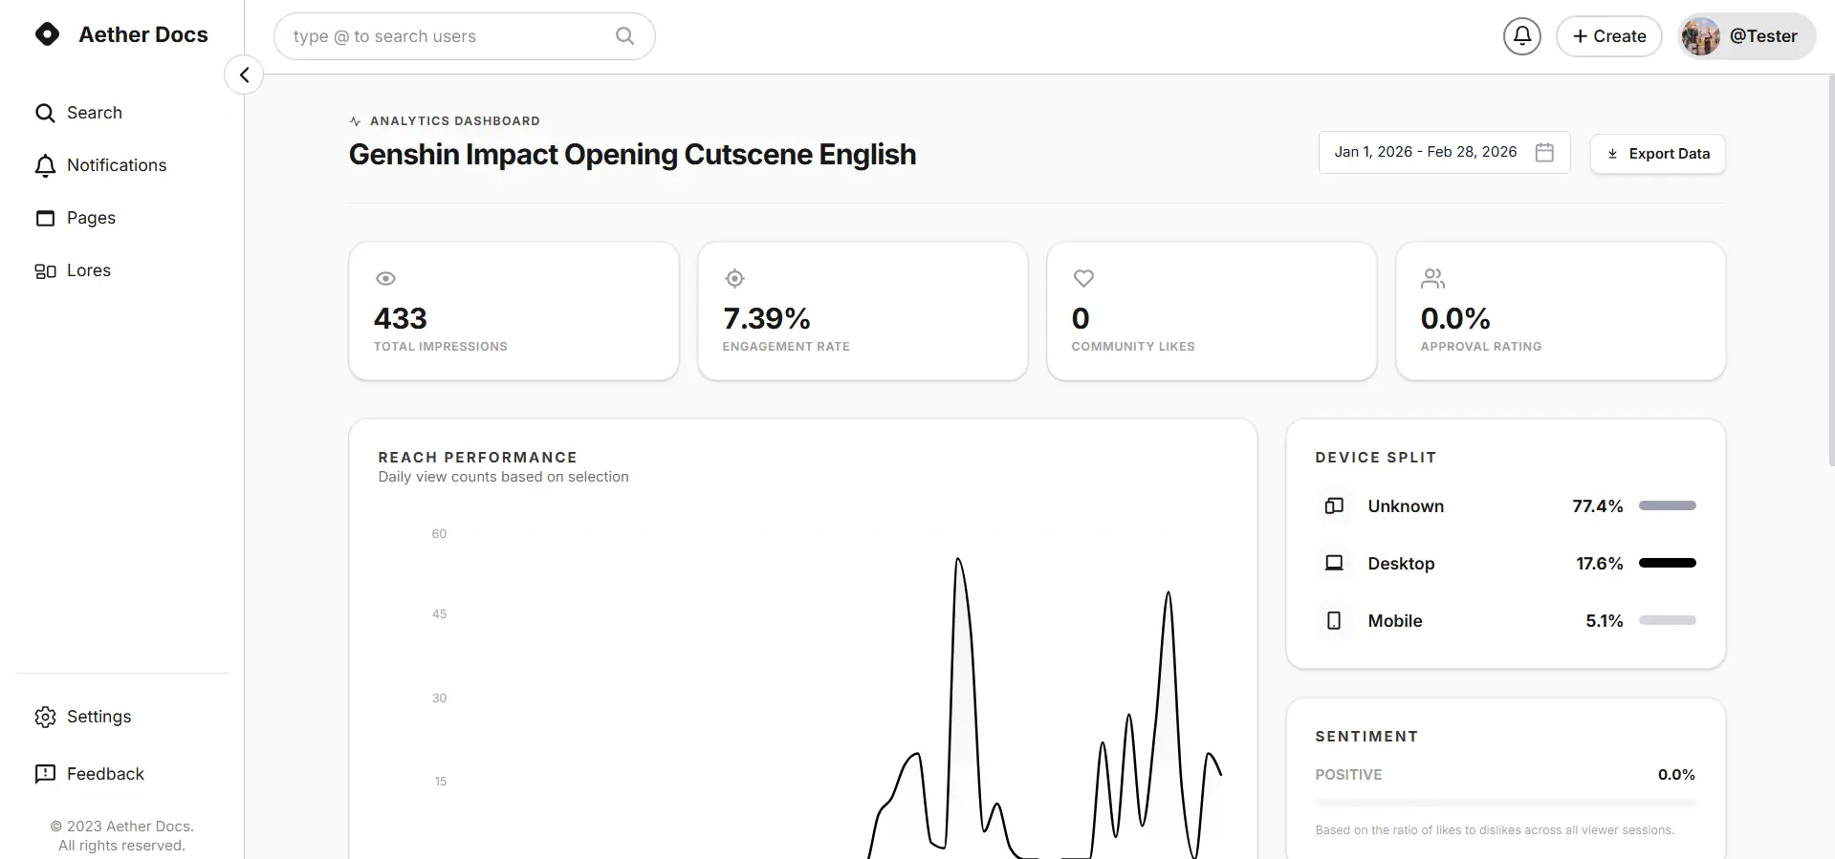Click the @Tester profile avatar
Viewport: 1835px width, 859px height.
click(1701, 36)
